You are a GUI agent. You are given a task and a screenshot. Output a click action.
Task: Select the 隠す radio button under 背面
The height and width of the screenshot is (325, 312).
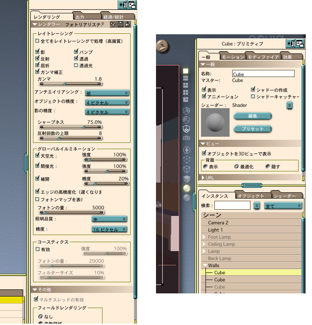pyautogui.click(x=267, y=167)
